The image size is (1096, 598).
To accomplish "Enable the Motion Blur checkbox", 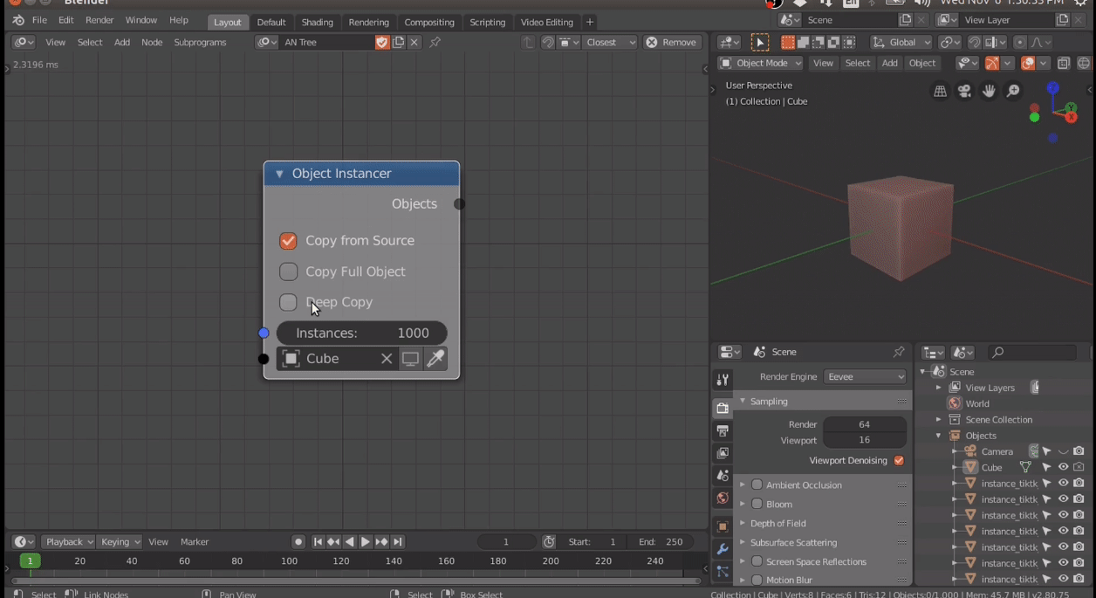I will point(757,580).
